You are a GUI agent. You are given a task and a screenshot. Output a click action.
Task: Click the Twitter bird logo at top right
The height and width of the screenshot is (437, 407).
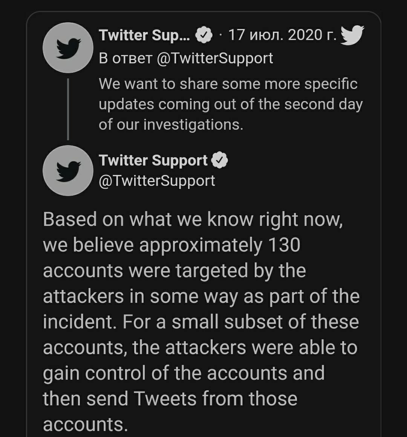[x=352, y=35]
